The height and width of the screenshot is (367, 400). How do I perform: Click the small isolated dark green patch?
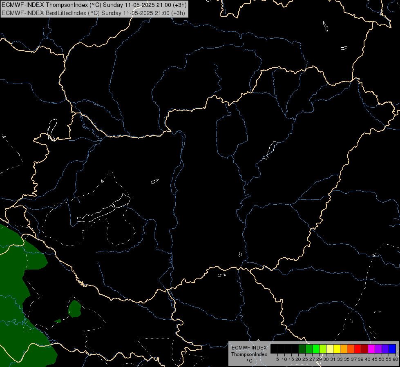pyautogui.click(x=74, y=309)
